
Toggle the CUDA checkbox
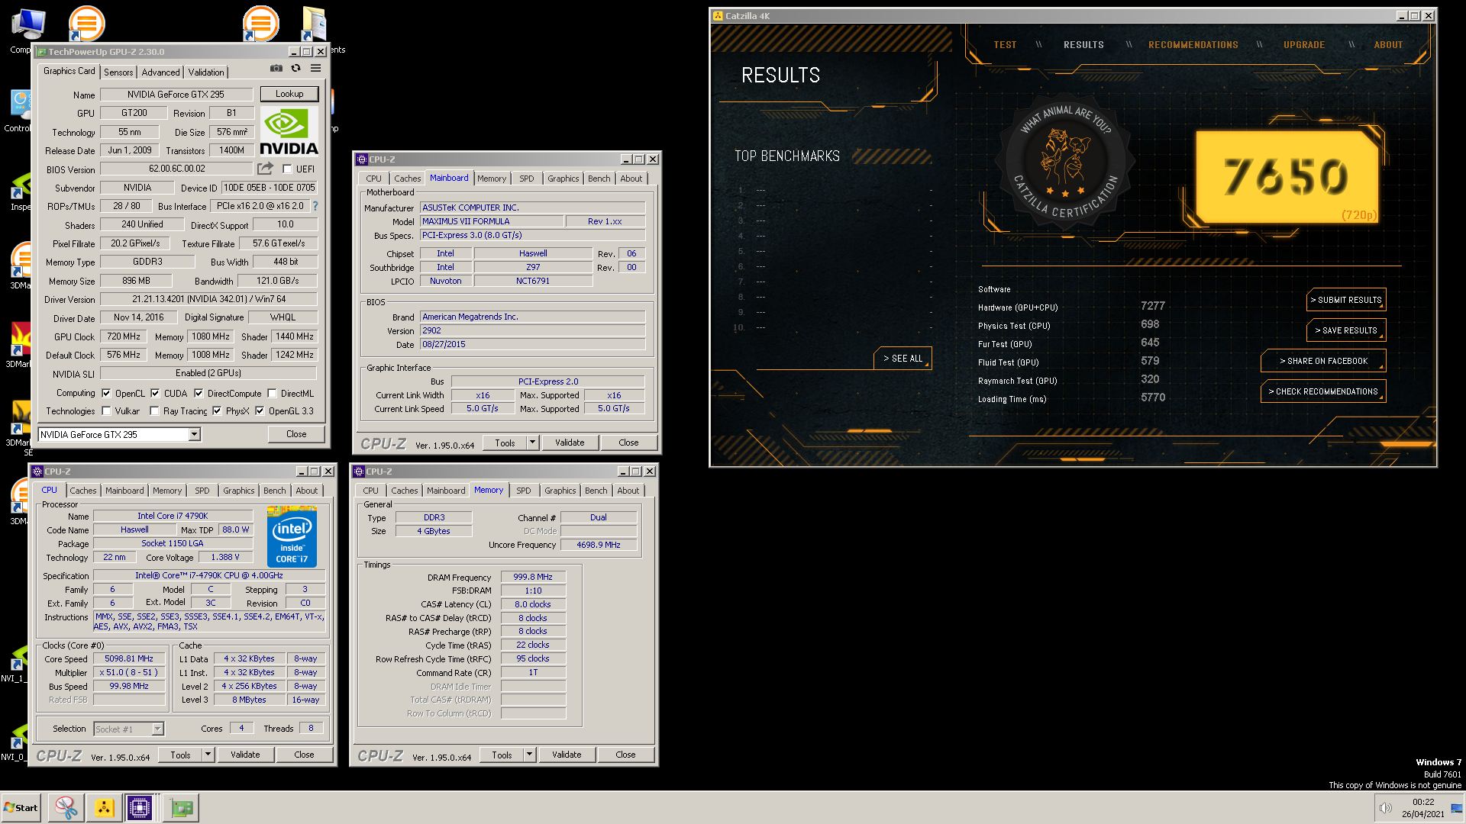155,394
